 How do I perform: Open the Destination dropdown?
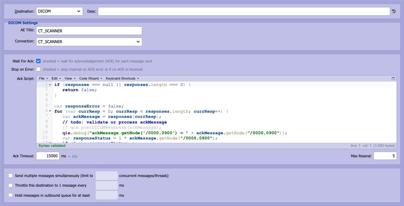(x=60, y=11)
